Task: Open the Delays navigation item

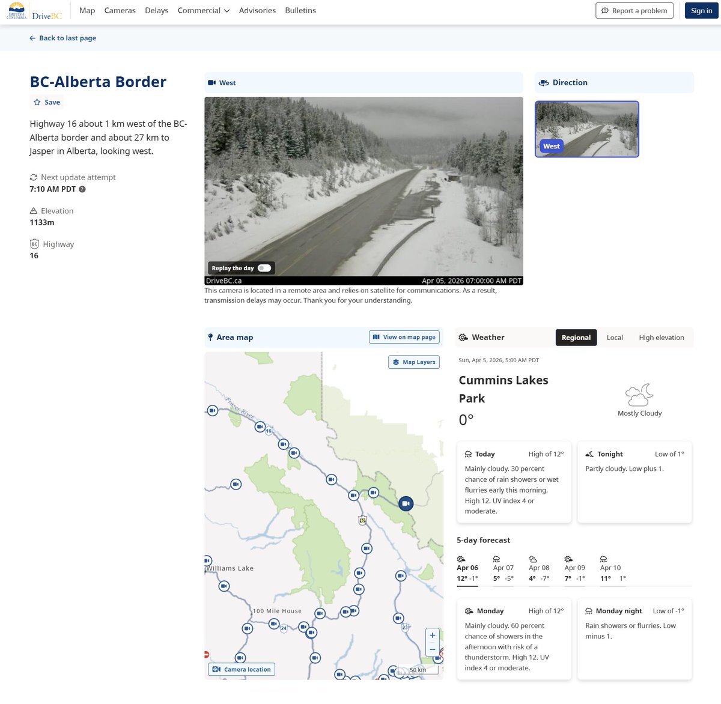Action: 157,10
